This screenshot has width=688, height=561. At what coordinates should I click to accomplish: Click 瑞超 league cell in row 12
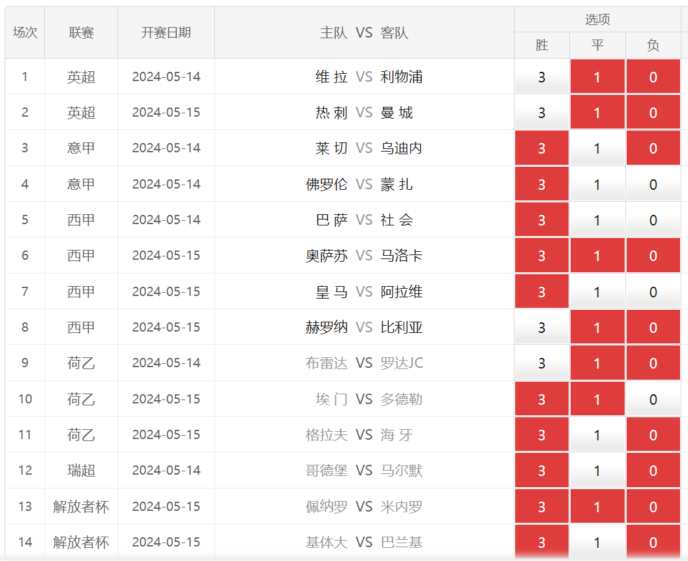[81, 470]
